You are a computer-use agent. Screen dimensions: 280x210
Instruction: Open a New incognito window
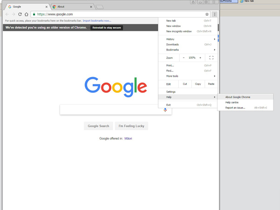point(188,31)
